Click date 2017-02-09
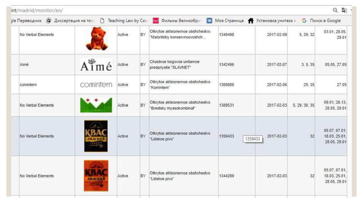Image resolution: width=363 pixels, height=203 pixels. click(277, 34)
